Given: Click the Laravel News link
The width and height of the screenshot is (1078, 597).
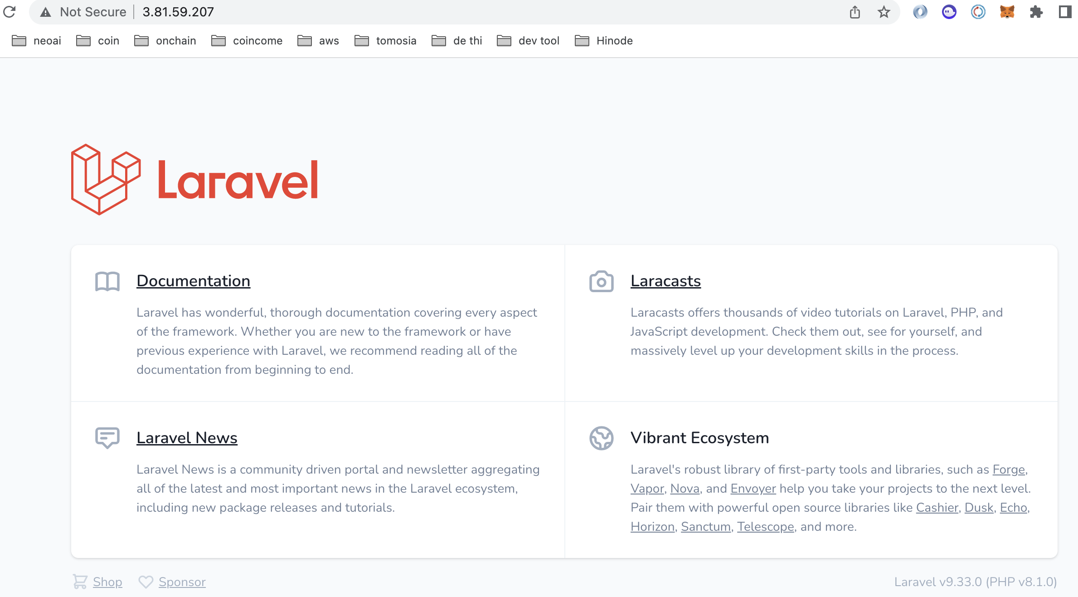Looking at the screenshot, I should tap(186, 437).
